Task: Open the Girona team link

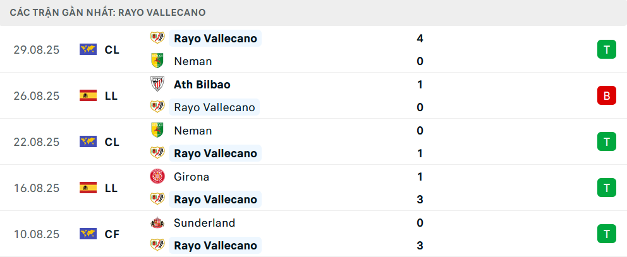Action: tap(192, 177)
